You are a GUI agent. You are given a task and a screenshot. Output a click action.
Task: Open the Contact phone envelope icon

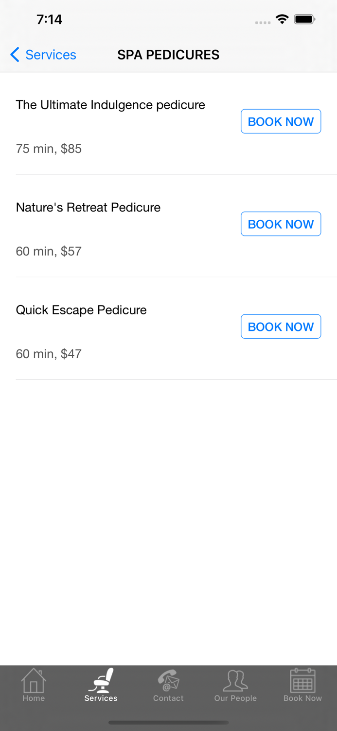tap(168, 680)
